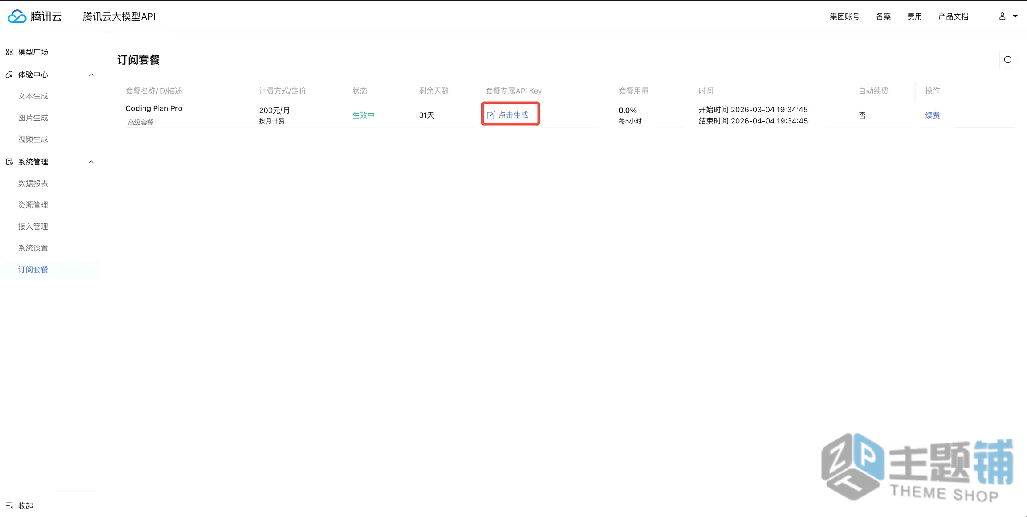
Task: Click the 开始时间 2026-03-04 entry
Action: coord(753,110)
